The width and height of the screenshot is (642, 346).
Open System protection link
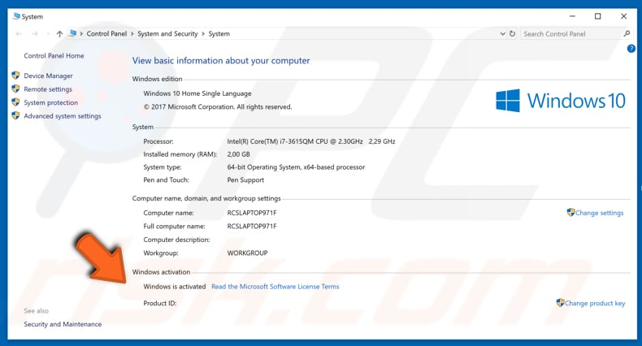tap(50, 102)
